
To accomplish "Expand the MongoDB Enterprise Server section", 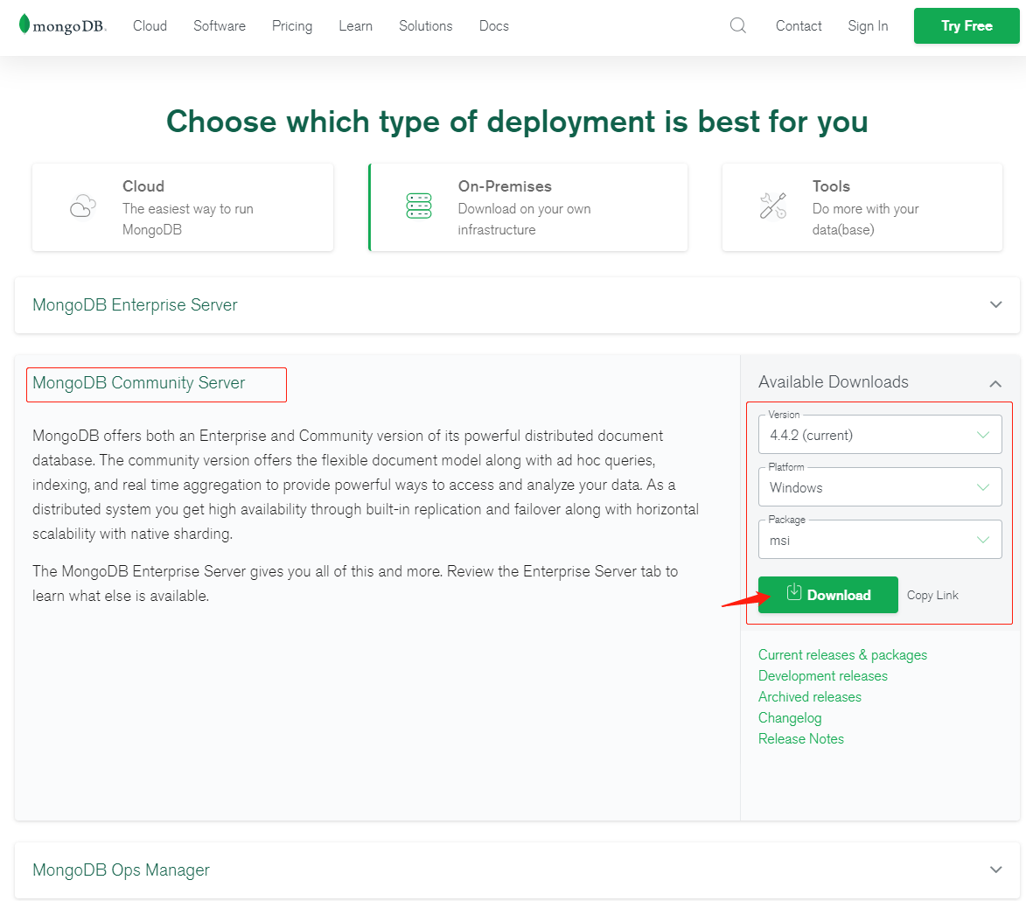I will tap(995, 304).
